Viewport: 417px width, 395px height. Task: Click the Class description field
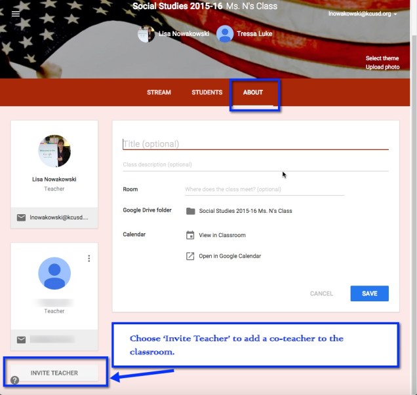[255, 164]
